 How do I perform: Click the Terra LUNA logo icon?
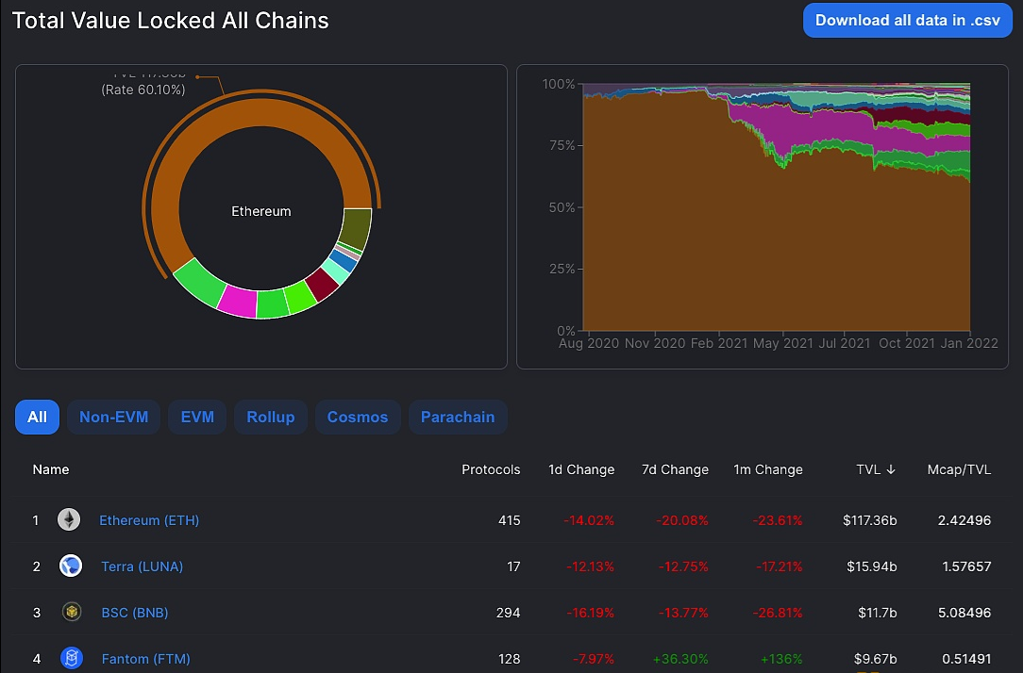[x=71, y=566]
